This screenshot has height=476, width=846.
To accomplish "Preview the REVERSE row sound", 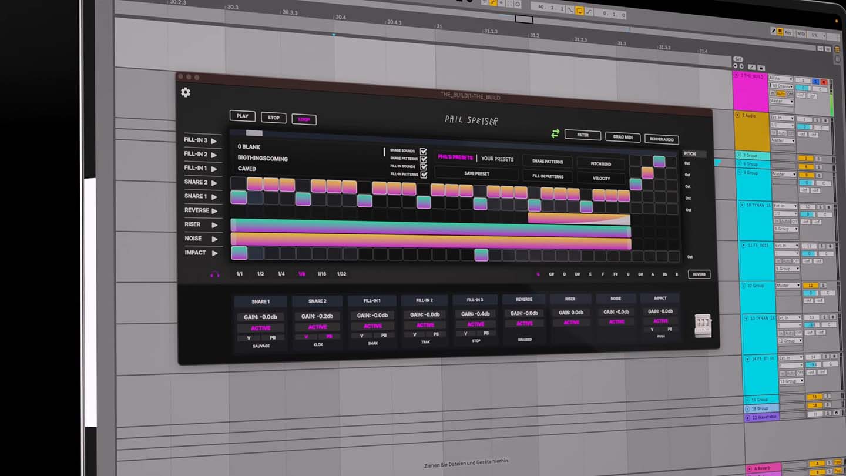I will pos(214,211).
